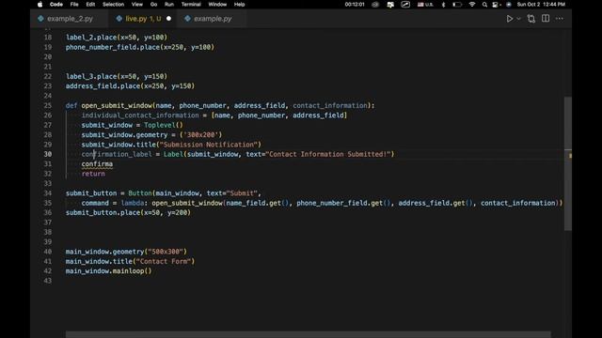The height and width of the screenshot is (338, 602).
Task: Click the "Submission Notification" string
Action: point(209,145)
